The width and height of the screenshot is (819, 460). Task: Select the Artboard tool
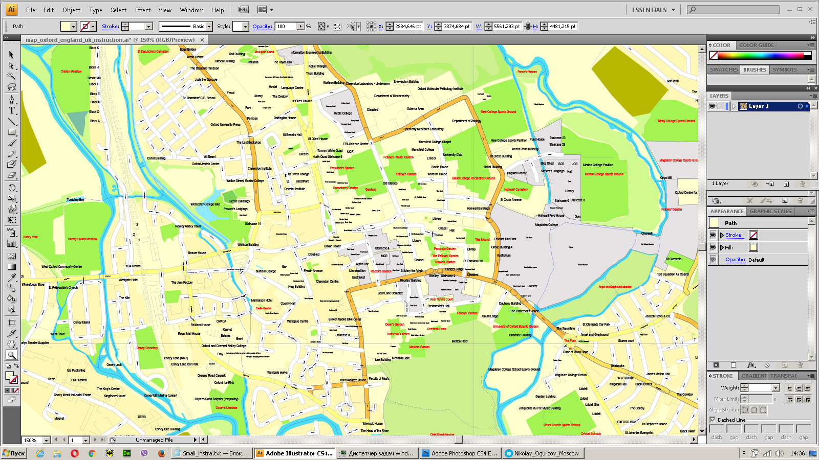pos(12,323)
